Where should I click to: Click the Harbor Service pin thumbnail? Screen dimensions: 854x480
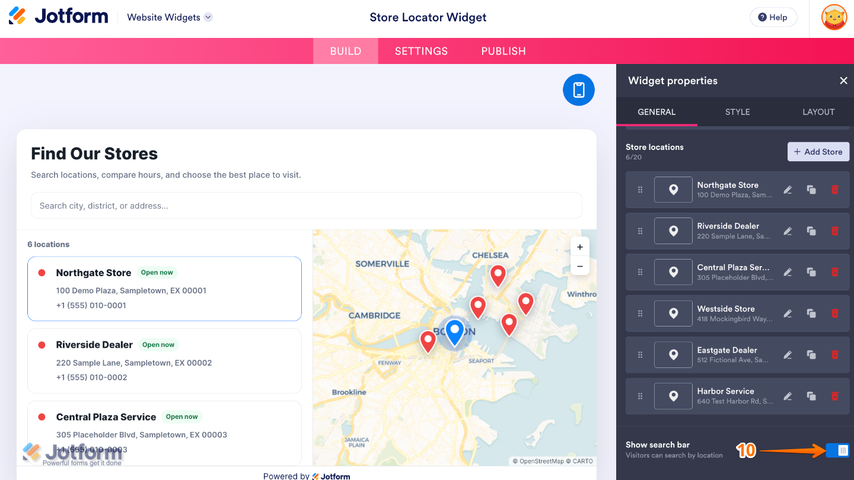[x=673, y=396]
